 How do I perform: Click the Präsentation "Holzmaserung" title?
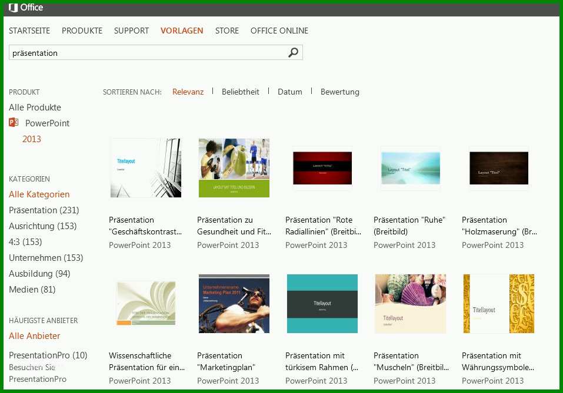click(499, 226)
